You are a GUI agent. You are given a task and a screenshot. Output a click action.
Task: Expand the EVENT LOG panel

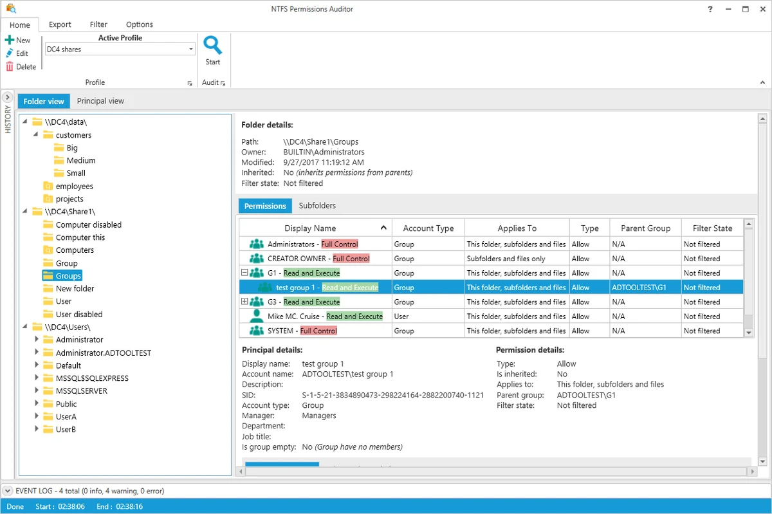8,491
